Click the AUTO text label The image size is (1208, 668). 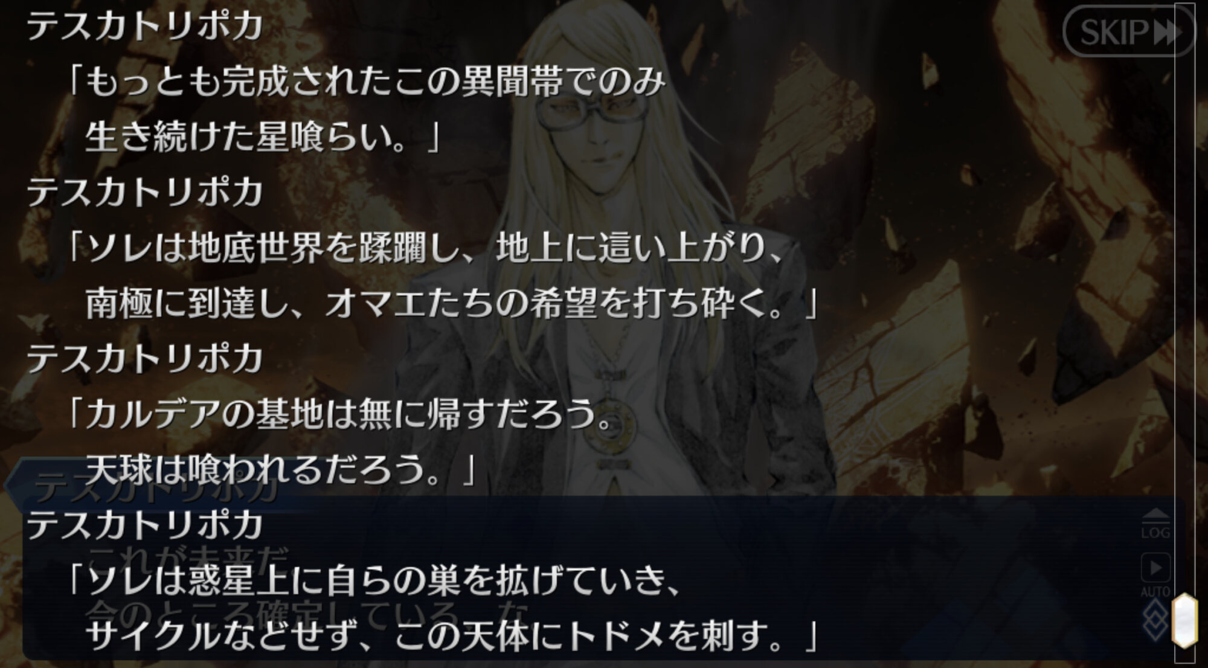pos(1155,591)
